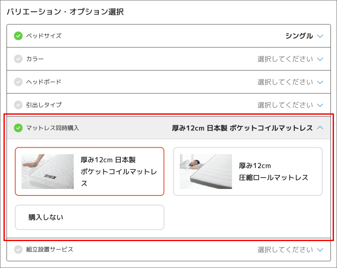
Task: Click the green checkmark beside ベッドサイズ
Action: click(18, 36)
